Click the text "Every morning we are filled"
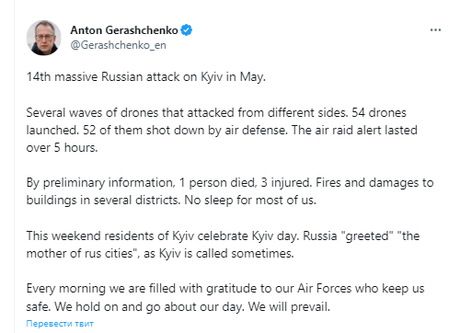 click(x=100, y=289)
